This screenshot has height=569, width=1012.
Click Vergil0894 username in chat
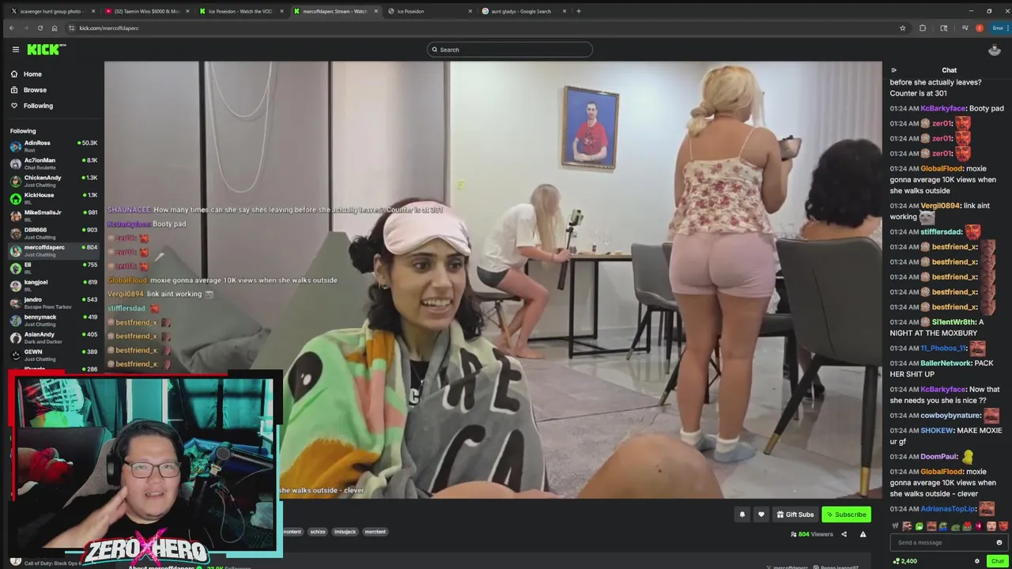click(940, 205)
